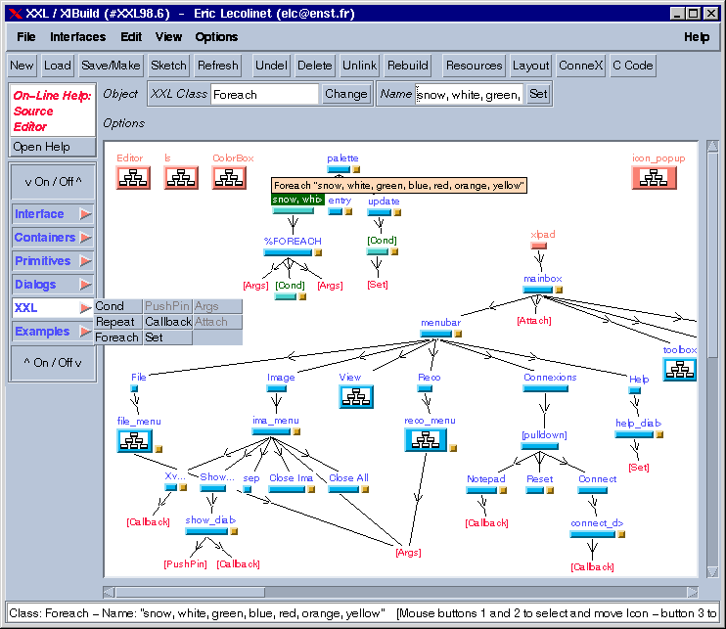
Task: Select the ima_menu node bar
Action: pos(271,431)
